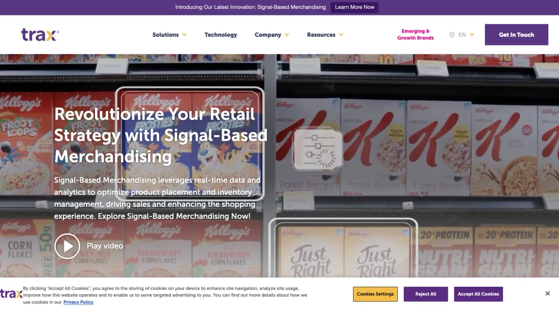Click the Play video text label

(105, 246)
